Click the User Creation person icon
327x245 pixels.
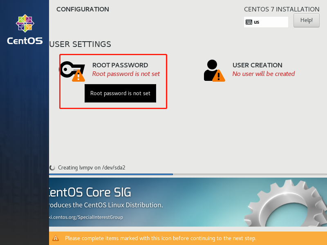click(x=214, y=71)
